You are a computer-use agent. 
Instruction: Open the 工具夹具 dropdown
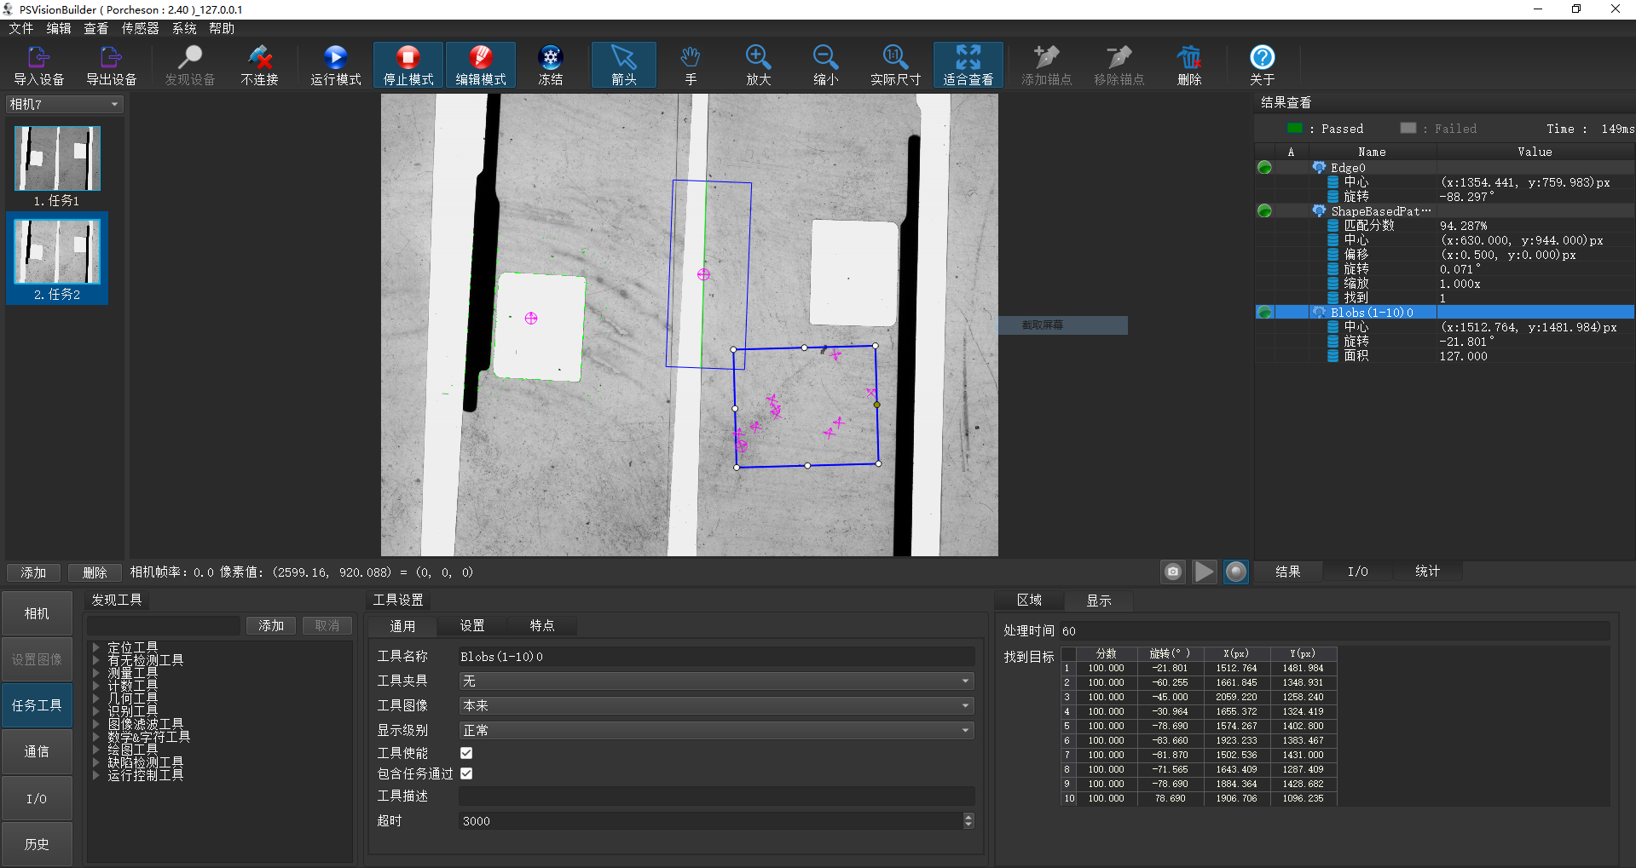point(715,681)
